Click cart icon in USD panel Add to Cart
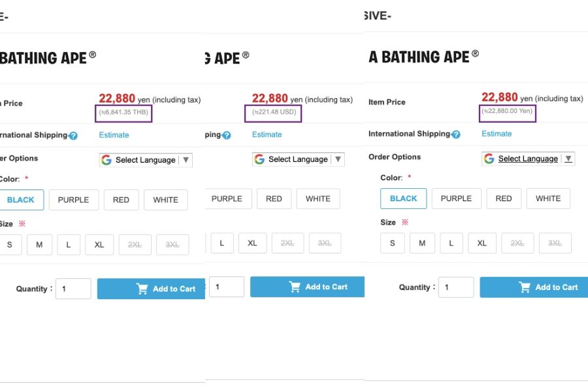 295,287
